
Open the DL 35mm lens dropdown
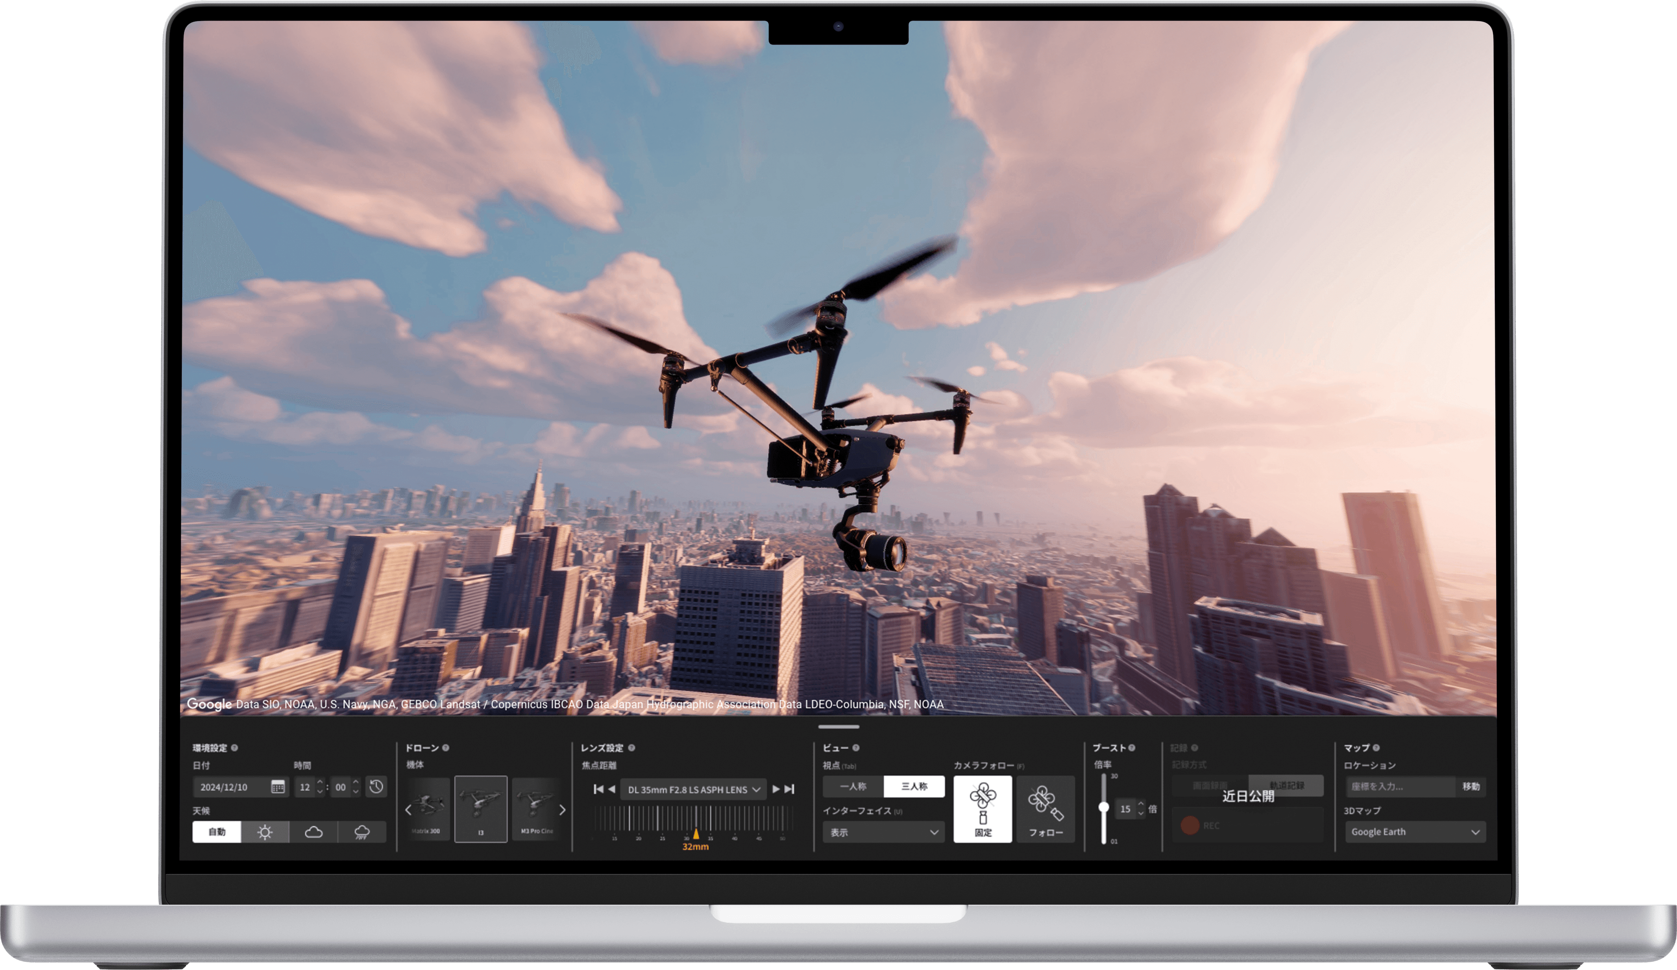coord(694,790)
